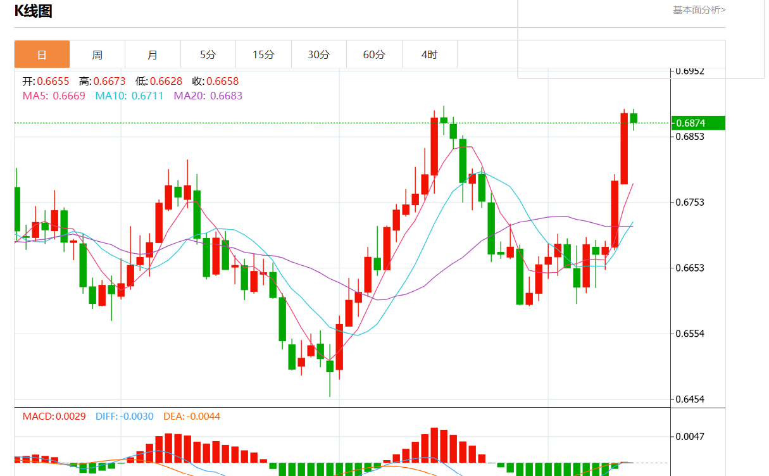The height and width of the screenshot is (476, 769).
Task: Click the MA5: 0.6669 indicator label
Action: pyautogui.click(x=54, y=96)
